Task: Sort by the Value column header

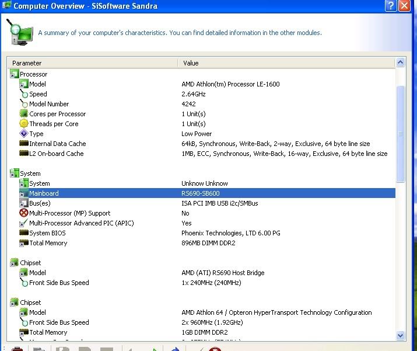Action: (286, 63)
